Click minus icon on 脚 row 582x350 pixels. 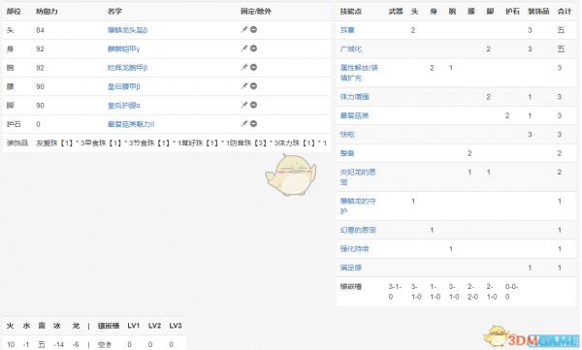[253, 105]
